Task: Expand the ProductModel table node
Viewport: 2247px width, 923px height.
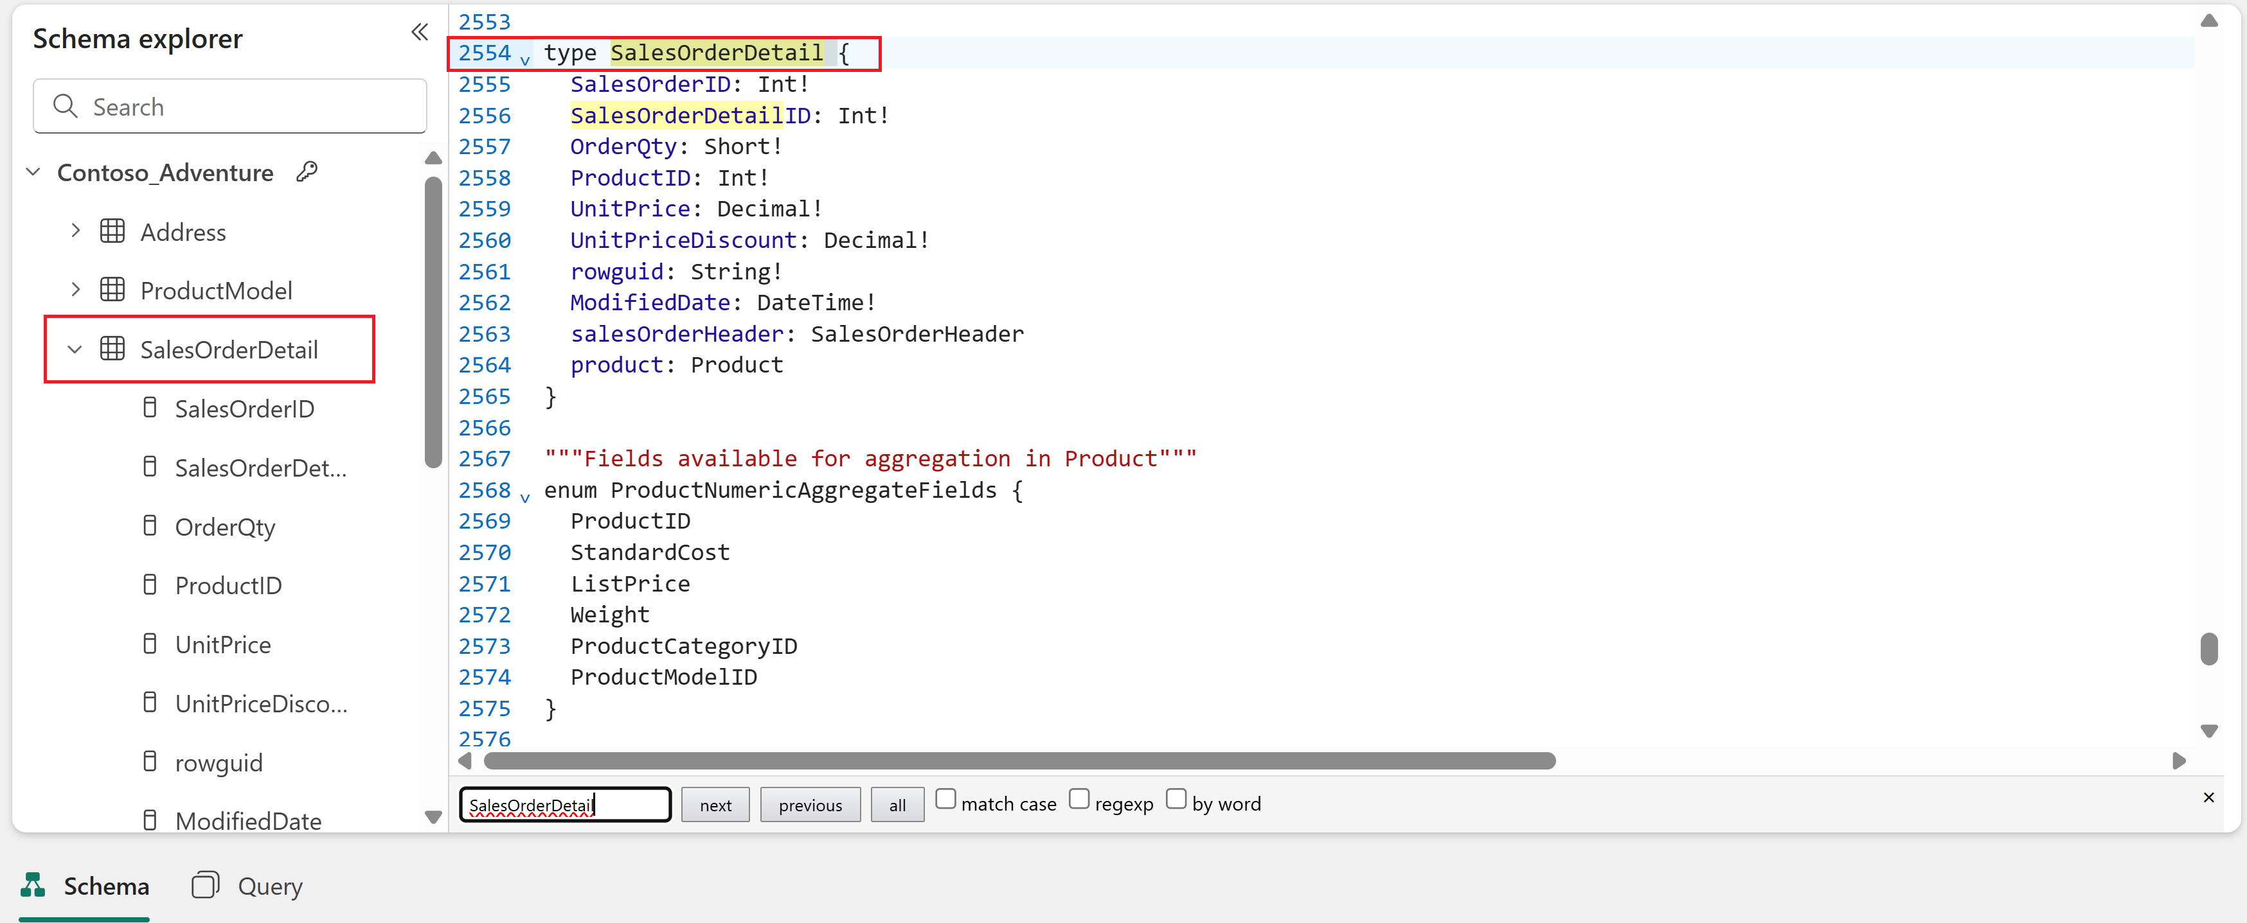Action: click(x=76, y=290)
